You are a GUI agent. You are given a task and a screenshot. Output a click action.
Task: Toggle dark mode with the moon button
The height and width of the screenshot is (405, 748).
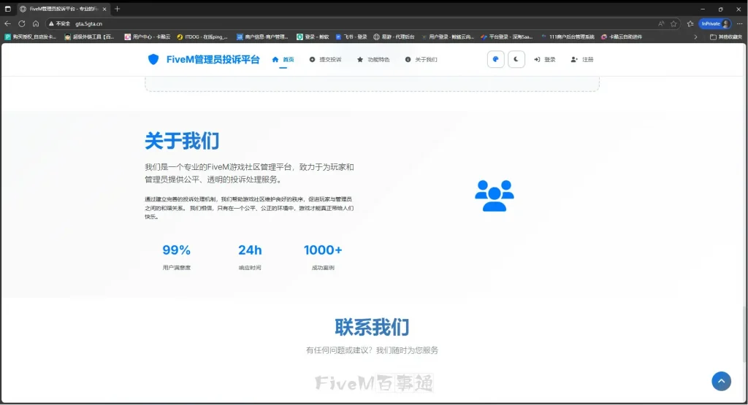pyautogui.click(x=516, y=60)
